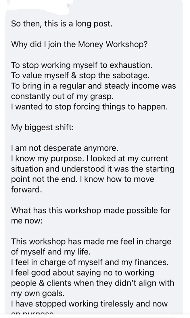The height and width of the screenshot is (318, 190).
Task: Select the 'Why did I join the Money Workshop?' question
Action: click(79, 44)
